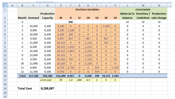The height and width of the screenshot is (99, 175).
Task: Select total Xt 116,600
Action: [x=61, y=76]
